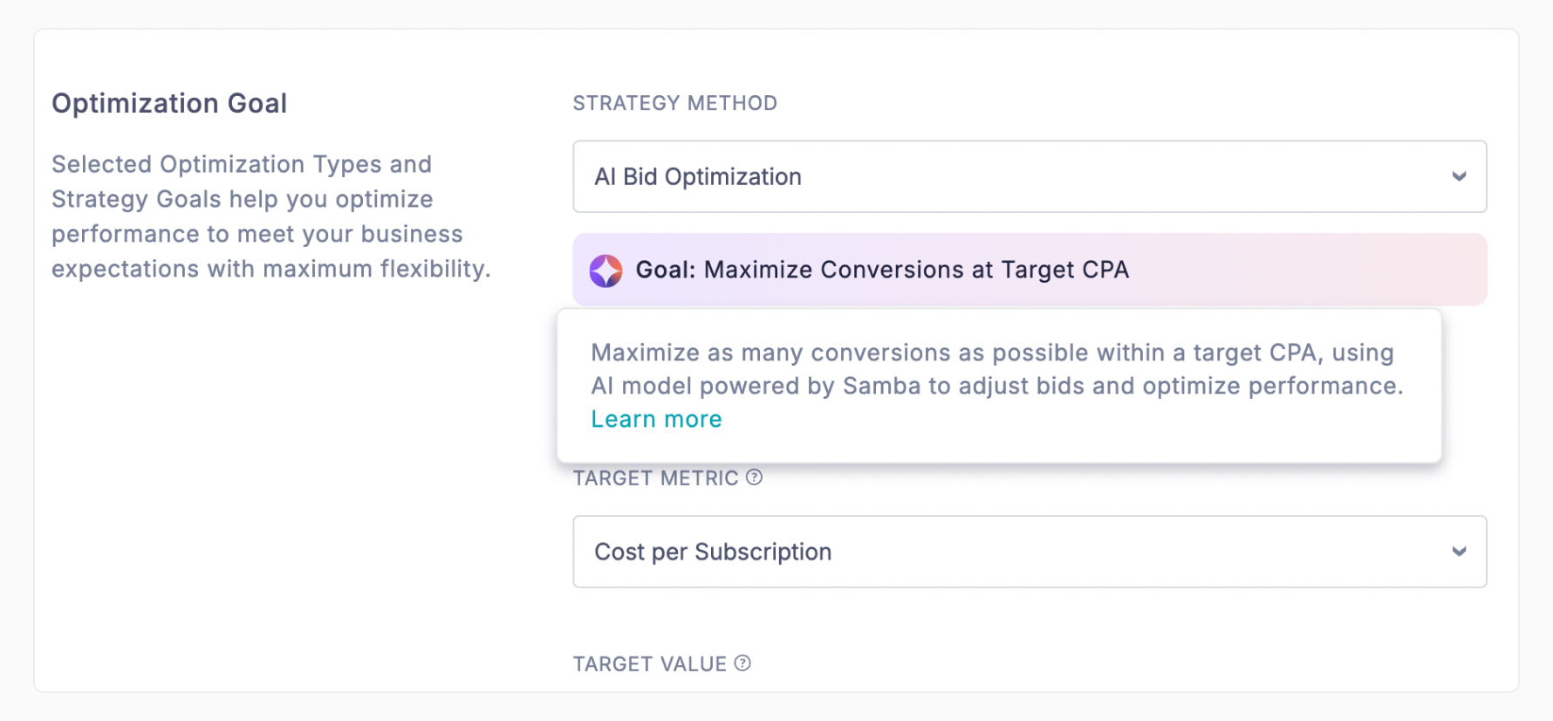Click the question mark next to Target Value

tap(742, 663)
